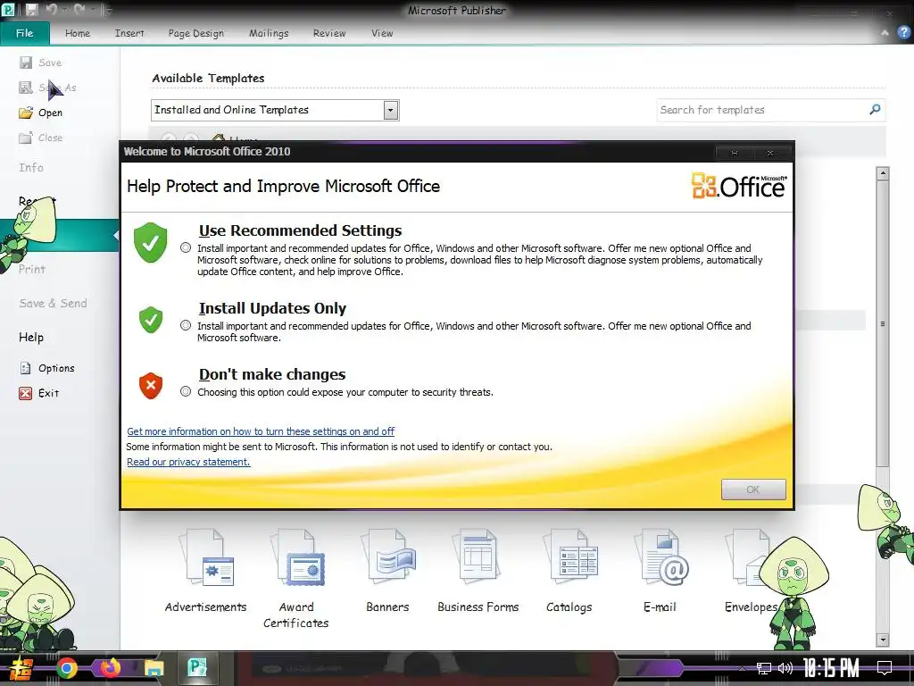Image resolution: width=914 pixels, height=686 pixels.
Task: Switch to the Insert ribbon tab
Action: pyautogui.click(x=129, y=33)
